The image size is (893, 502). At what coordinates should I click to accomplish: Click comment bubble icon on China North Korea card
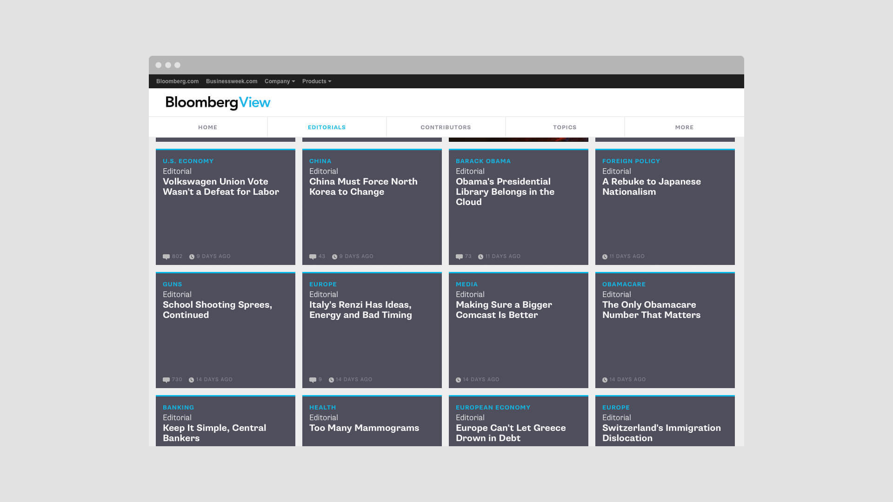point(313,257)
